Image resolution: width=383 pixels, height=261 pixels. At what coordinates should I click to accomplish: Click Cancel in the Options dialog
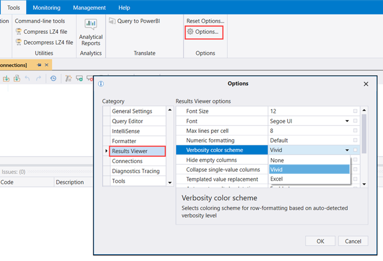click(353, 241)
